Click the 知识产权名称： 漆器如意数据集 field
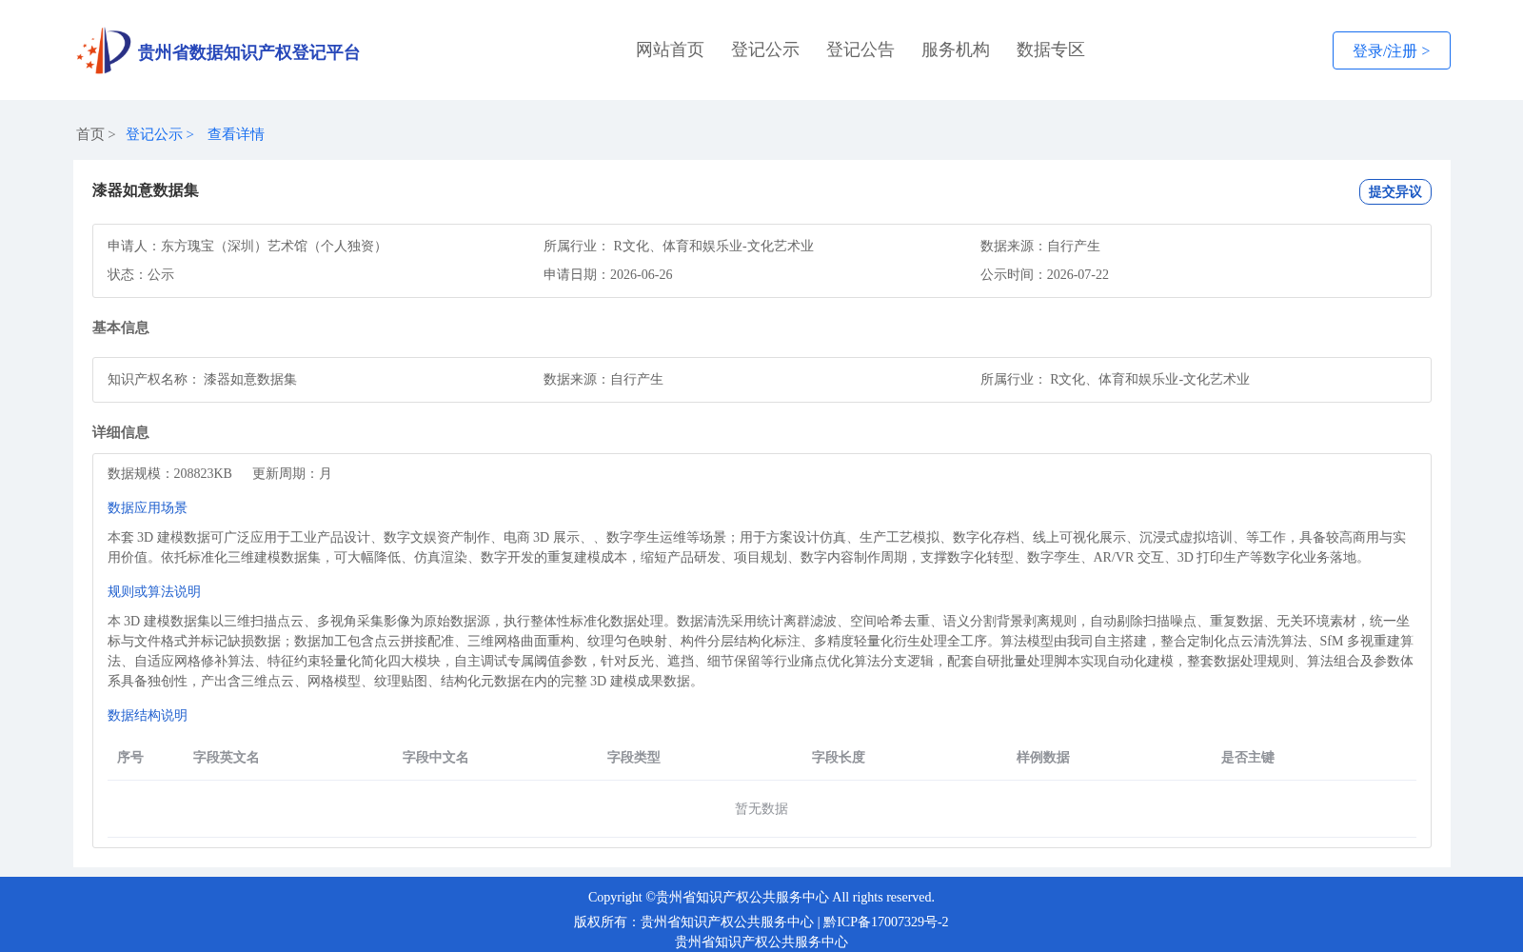Screen dimensions: 1523x952 [x=203, y=379]
